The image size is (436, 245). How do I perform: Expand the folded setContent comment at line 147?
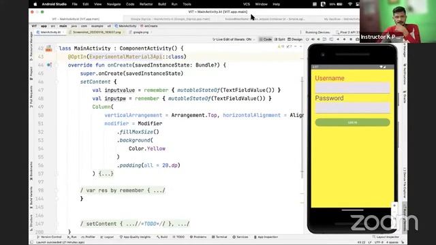click(135, 224)
